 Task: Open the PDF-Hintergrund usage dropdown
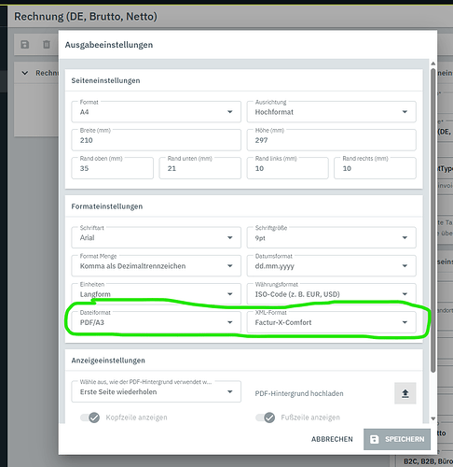click(156, 391)
